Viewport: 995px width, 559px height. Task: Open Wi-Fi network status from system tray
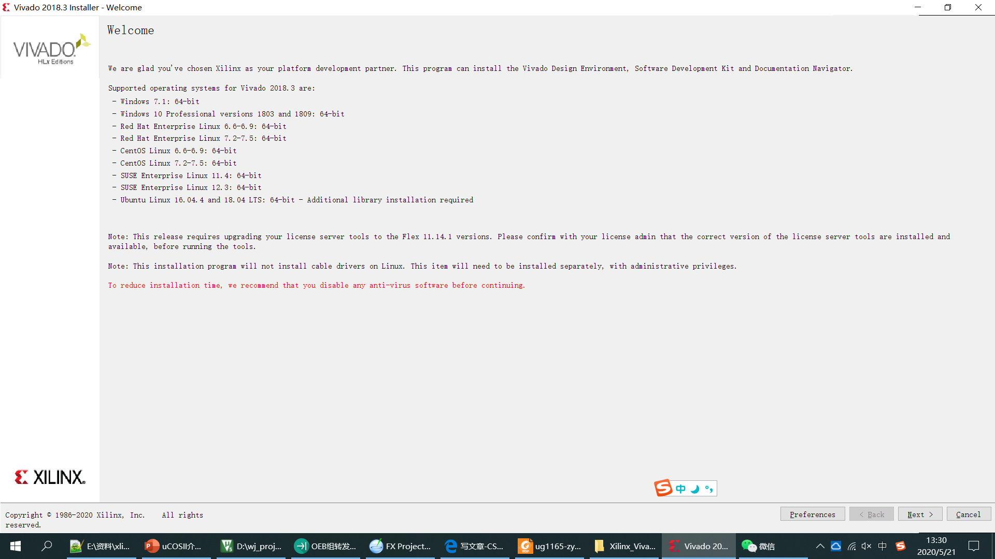click(x=852, y=546)
